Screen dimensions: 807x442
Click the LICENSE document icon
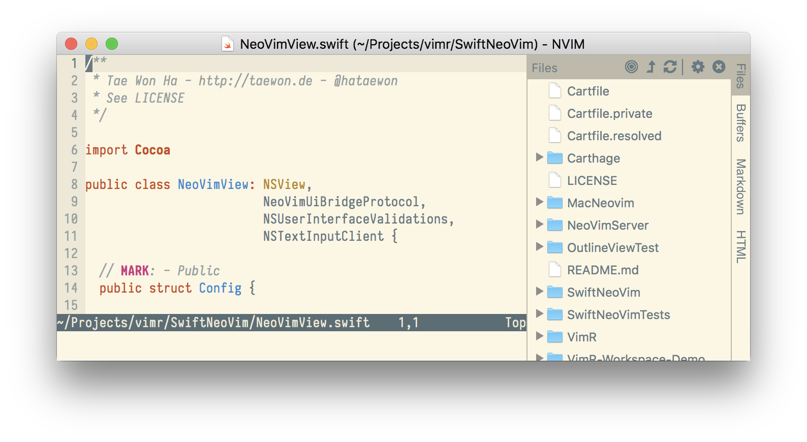(x=555, y=180)
